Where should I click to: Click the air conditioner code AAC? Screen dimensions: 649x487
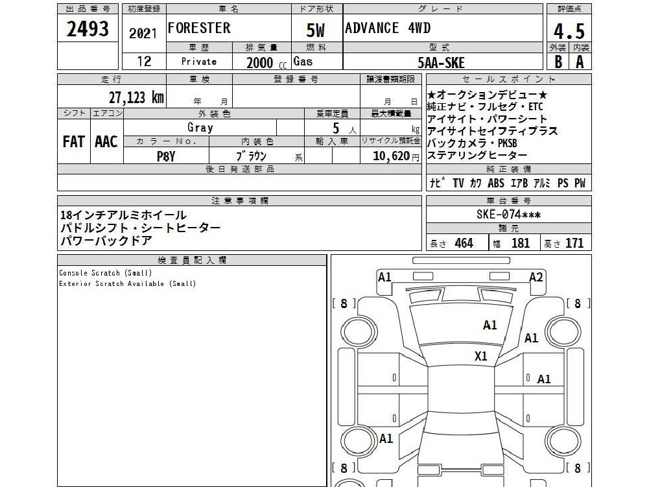[106, 141]
